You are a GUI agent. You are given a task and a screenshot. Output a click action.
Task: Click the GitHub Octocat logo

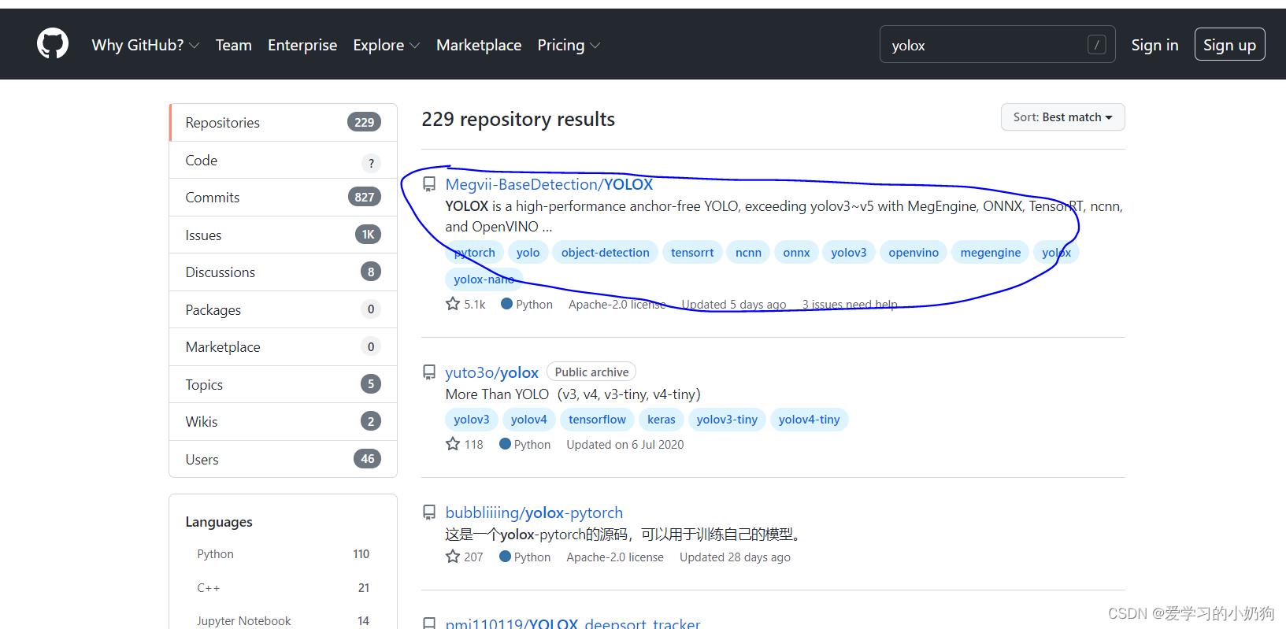tap(53, 44)
